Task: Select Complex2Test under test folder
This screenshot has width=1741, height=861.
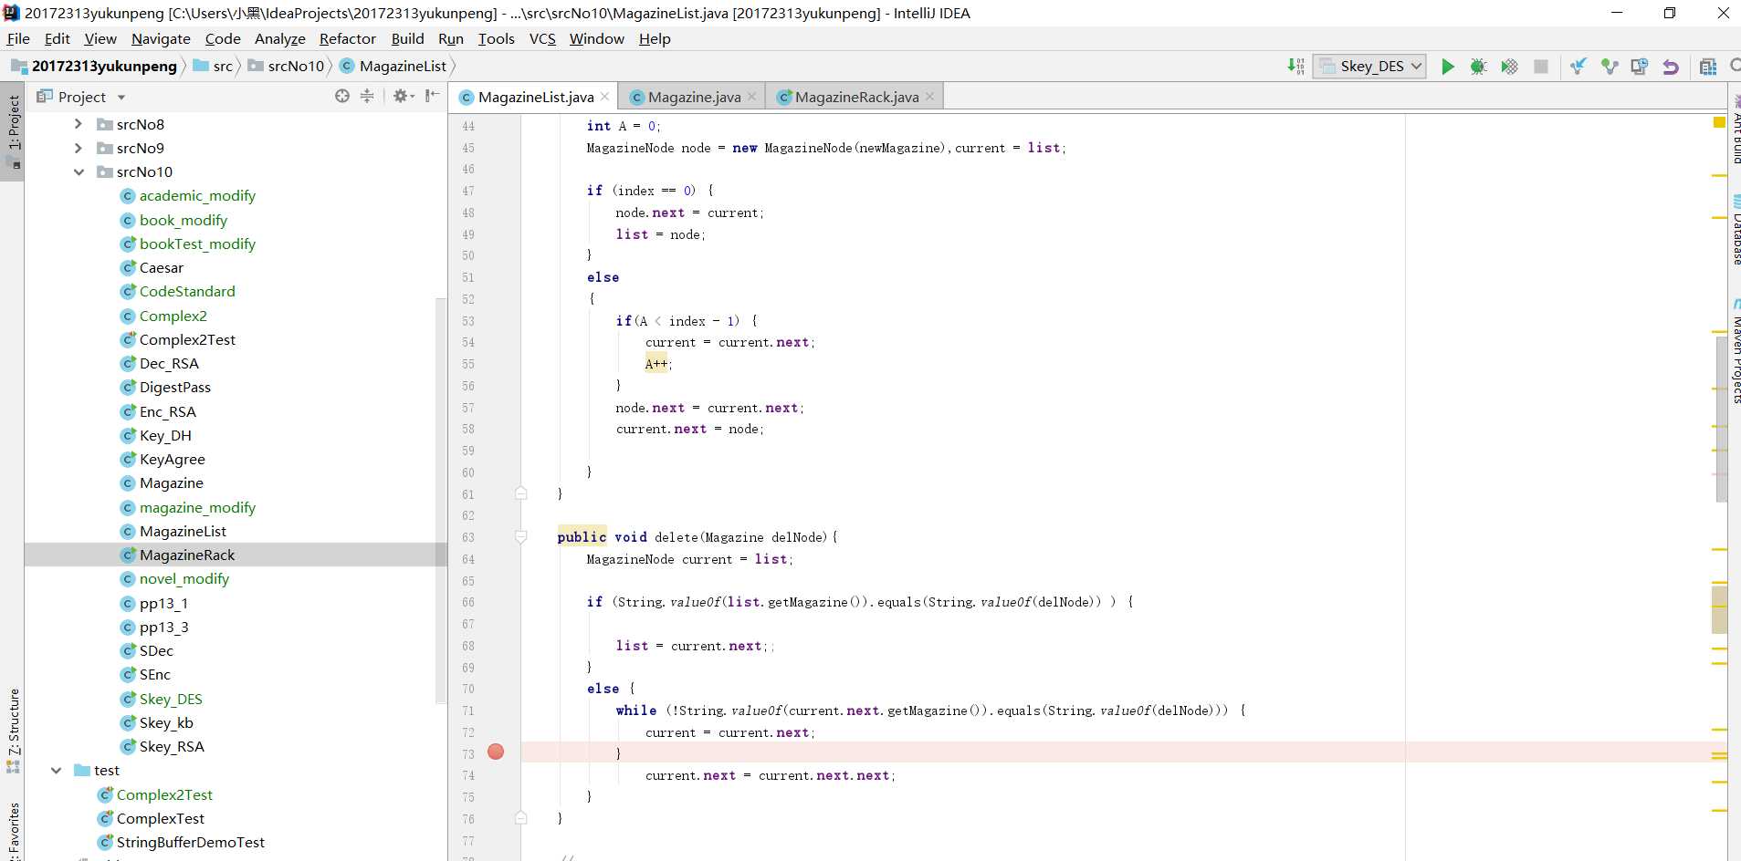Action: pyautogui.click(x=164, y=794)
